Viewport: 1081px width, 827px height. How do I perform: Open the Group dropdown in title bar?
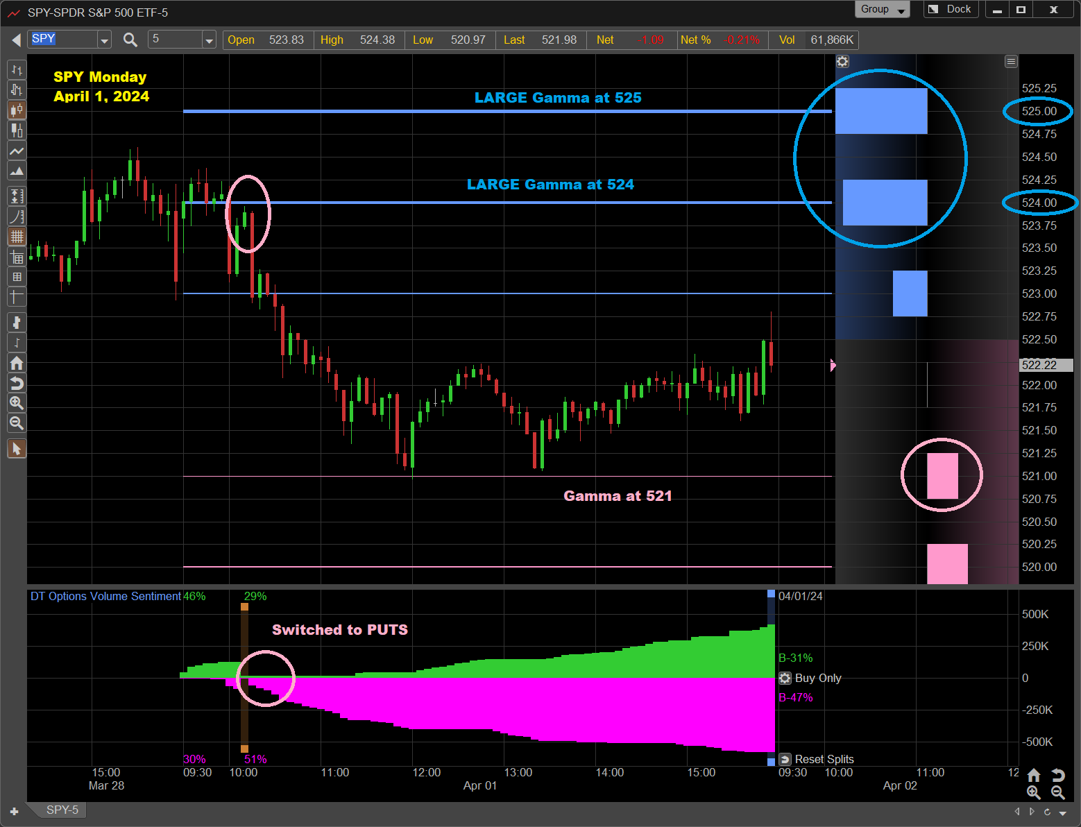click(x=883, y=10)
